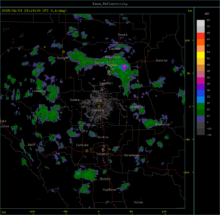
Task: Pick the lightest gray 70-80 dBZ swatch
Action: point(201,23)
